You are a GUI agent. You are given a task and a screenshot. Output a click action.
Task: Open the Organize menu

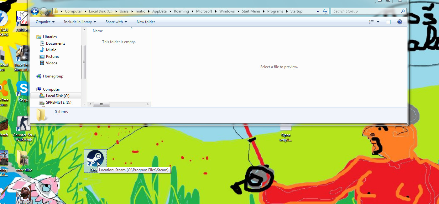45,22
